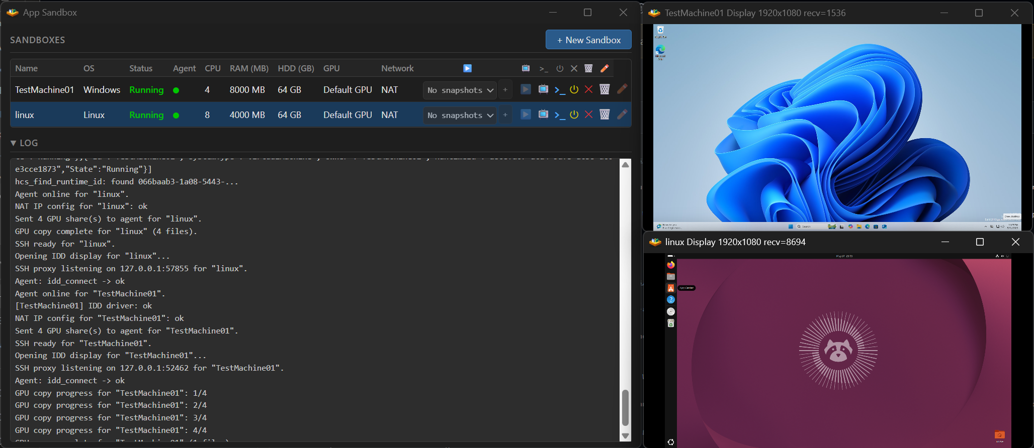The image size is (1034, 448).
Task: Open the display TV icon for linux
Action: (x=543, y=115)
